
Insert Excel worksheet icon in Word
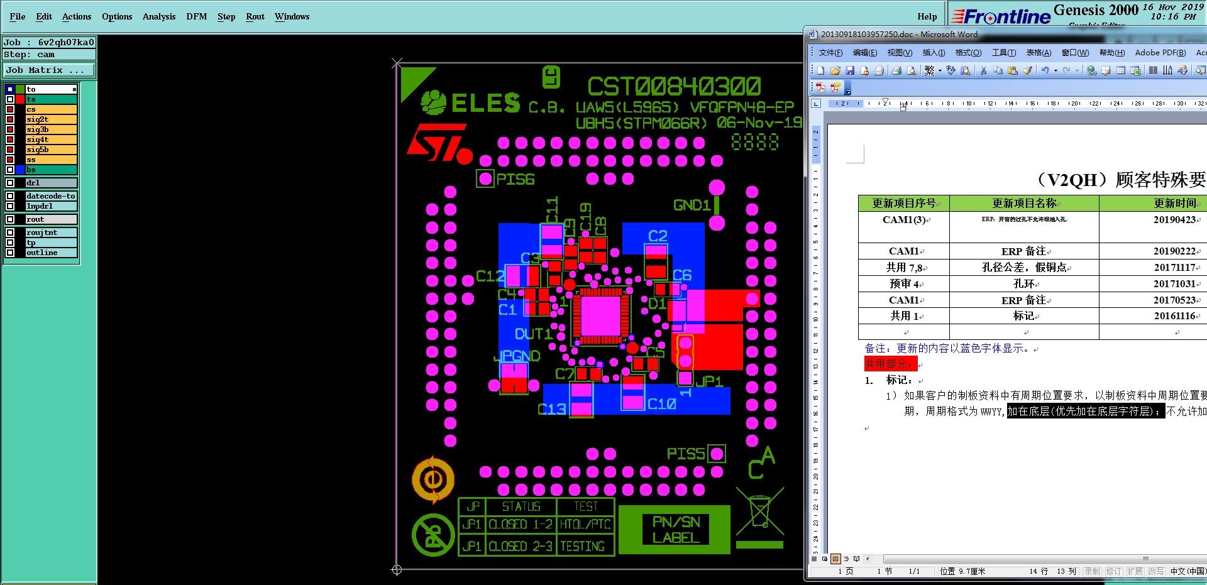coord(1135,70)
